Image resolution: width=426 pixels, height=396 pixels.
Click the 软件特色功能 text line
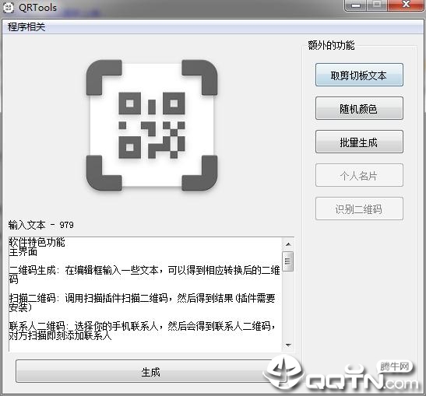tap(37, 242)
